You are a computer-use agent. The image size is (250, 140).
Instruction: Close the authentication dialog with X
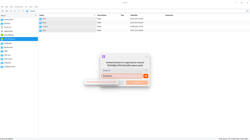146,57
